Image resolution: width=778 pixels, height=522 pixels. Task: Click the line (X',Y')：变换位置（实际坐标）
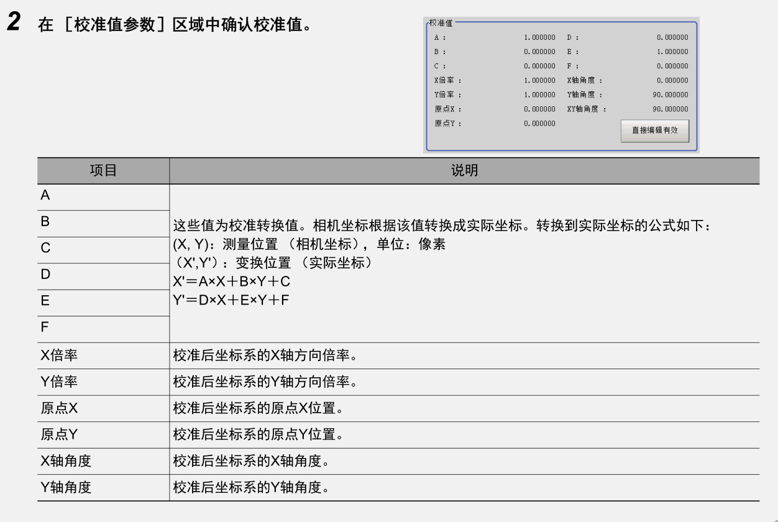coord(273,263)
